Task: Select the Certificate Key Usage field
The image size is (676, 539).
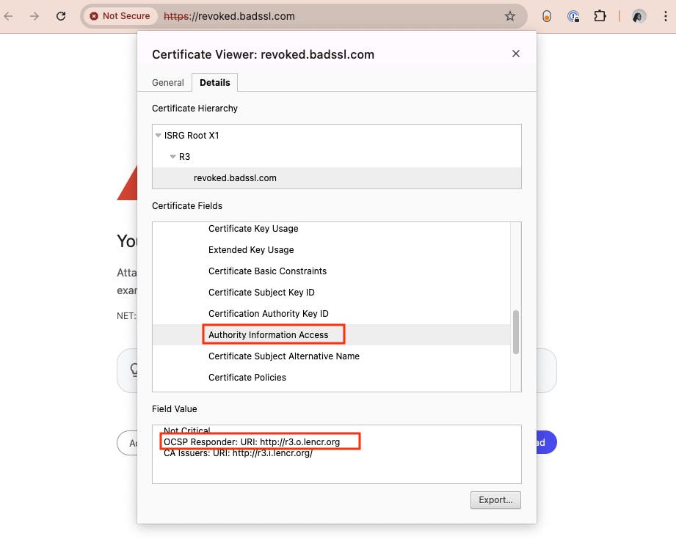Action: tap(253, 229)
